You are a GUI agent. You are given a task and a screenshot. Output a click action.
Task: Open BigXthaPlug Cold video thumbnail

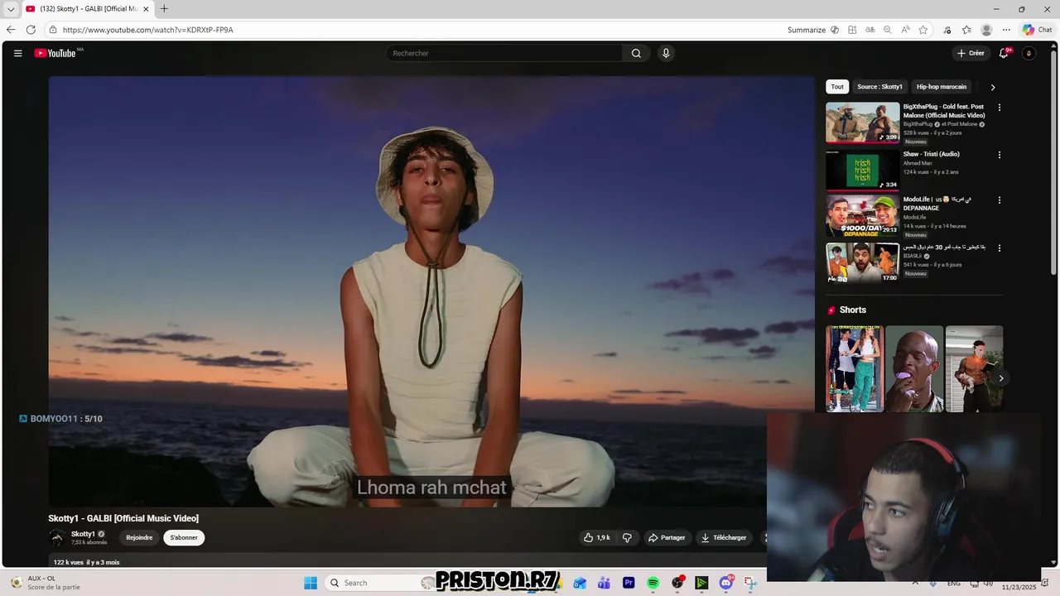tap(862, 123)
